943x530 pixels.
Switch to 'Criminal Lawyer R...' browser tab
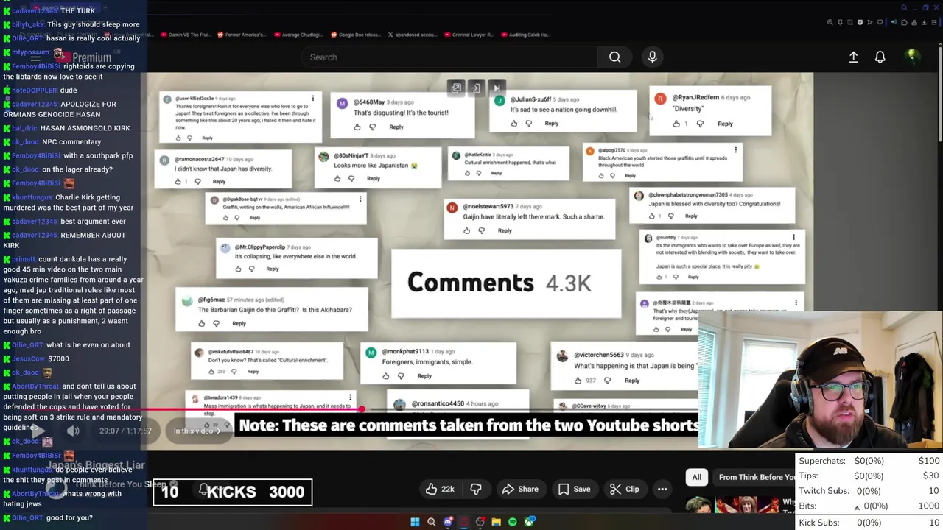[x=469, y=35]
